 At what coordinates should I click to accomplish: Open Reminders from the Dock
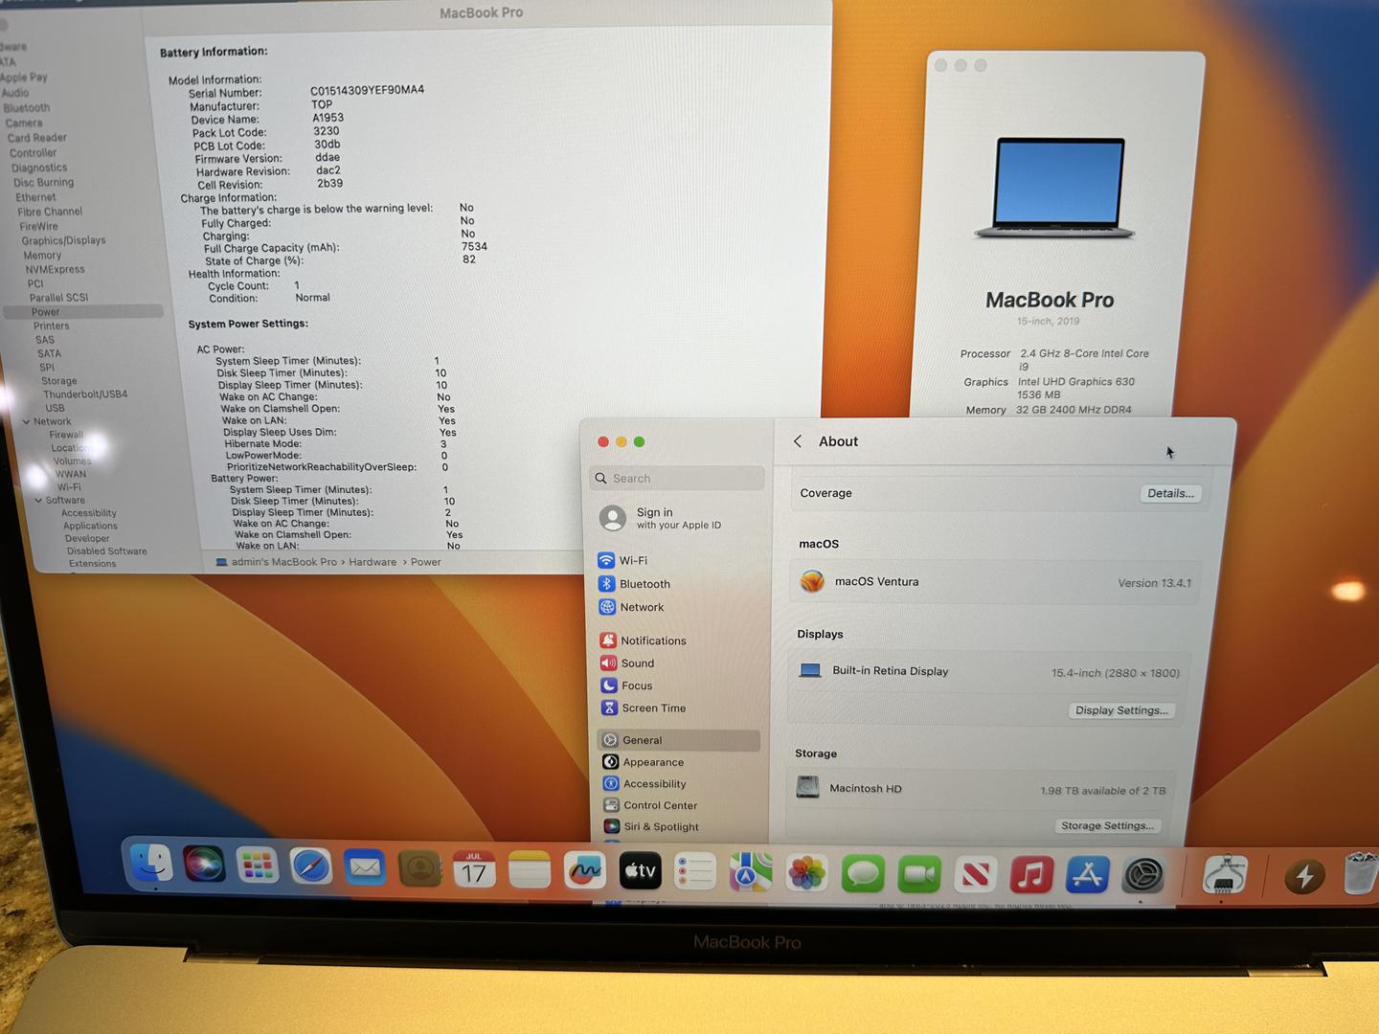tap(695, 872)
